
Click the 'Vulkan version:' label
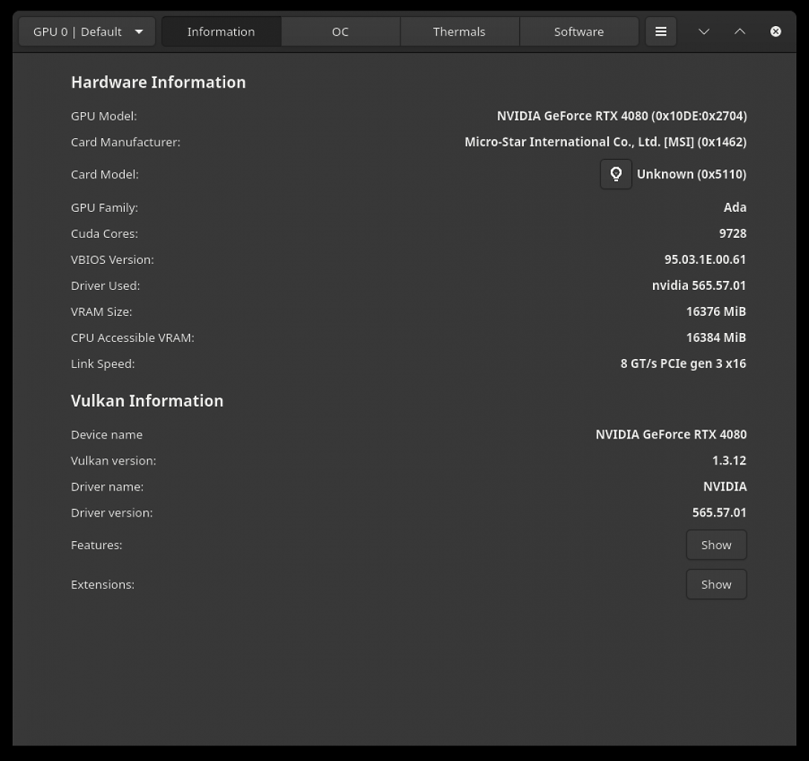coord(113,461)
